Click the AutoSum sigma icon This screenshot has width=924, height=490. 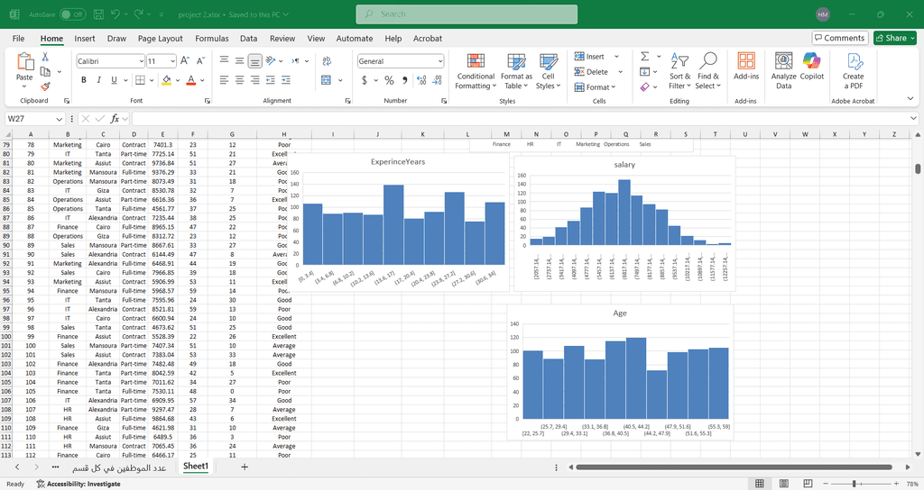point(645,56)
